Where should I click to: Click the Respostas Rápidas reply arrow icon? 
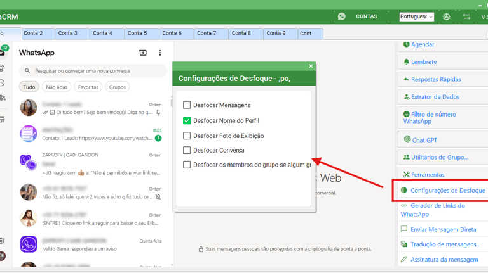coord(406,79)
